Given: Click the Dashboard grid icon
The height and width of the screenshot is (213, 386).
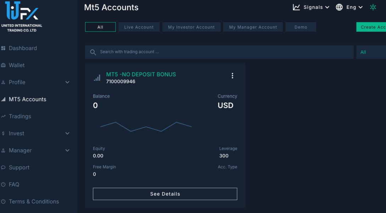Looking at the screenshot, I should (4, 48).
